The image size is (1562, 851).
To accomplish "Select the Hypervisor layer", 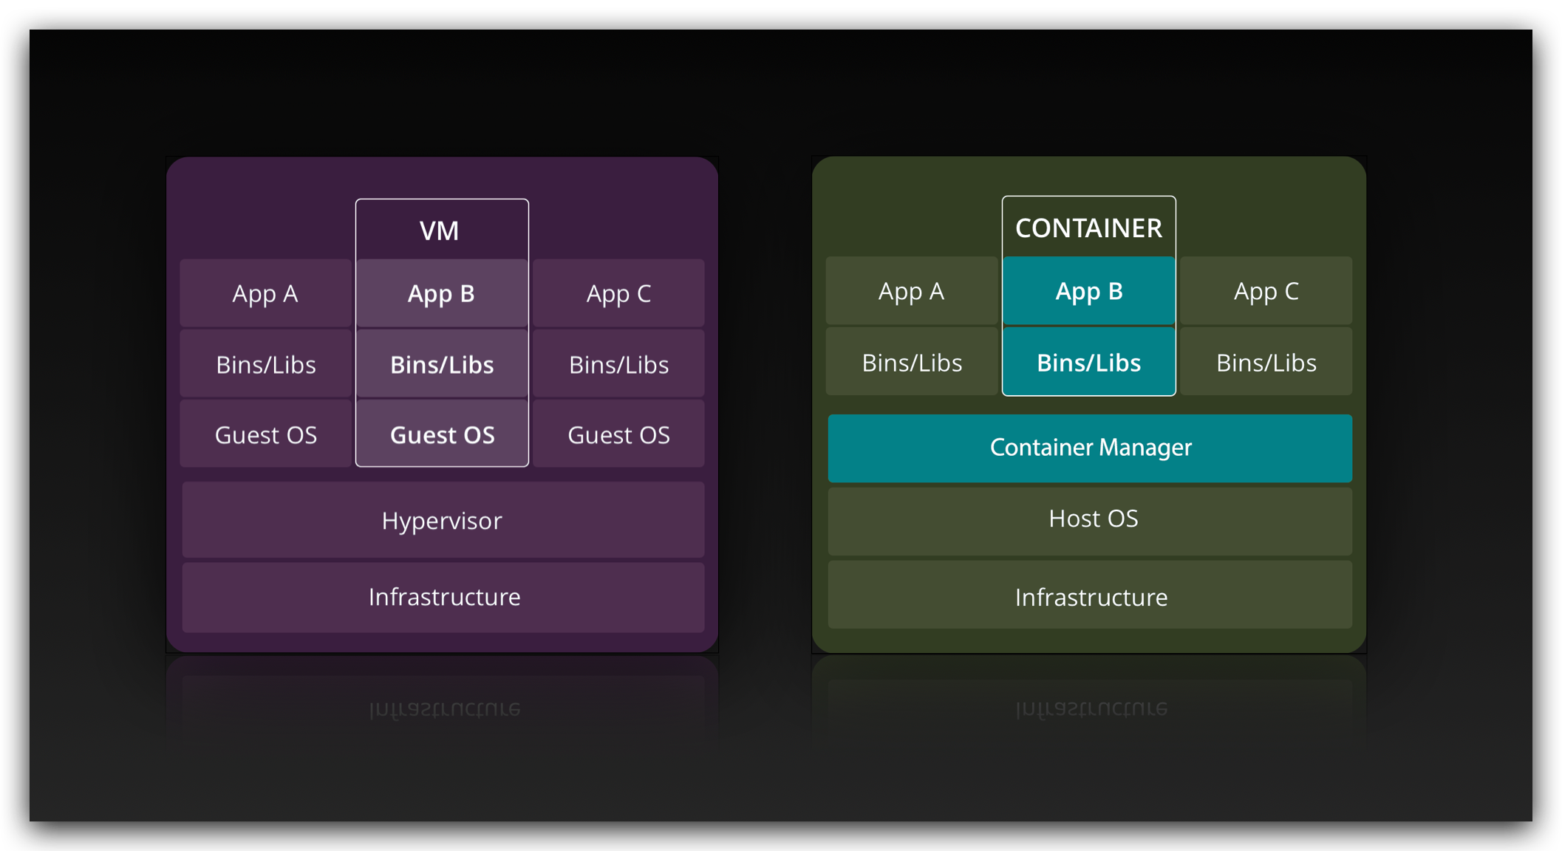I will 443,520.
